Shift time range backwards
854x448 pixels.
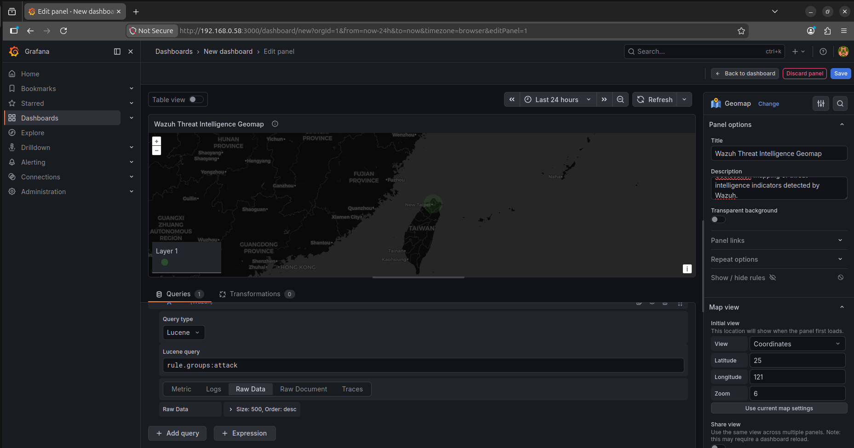[512, 99]
